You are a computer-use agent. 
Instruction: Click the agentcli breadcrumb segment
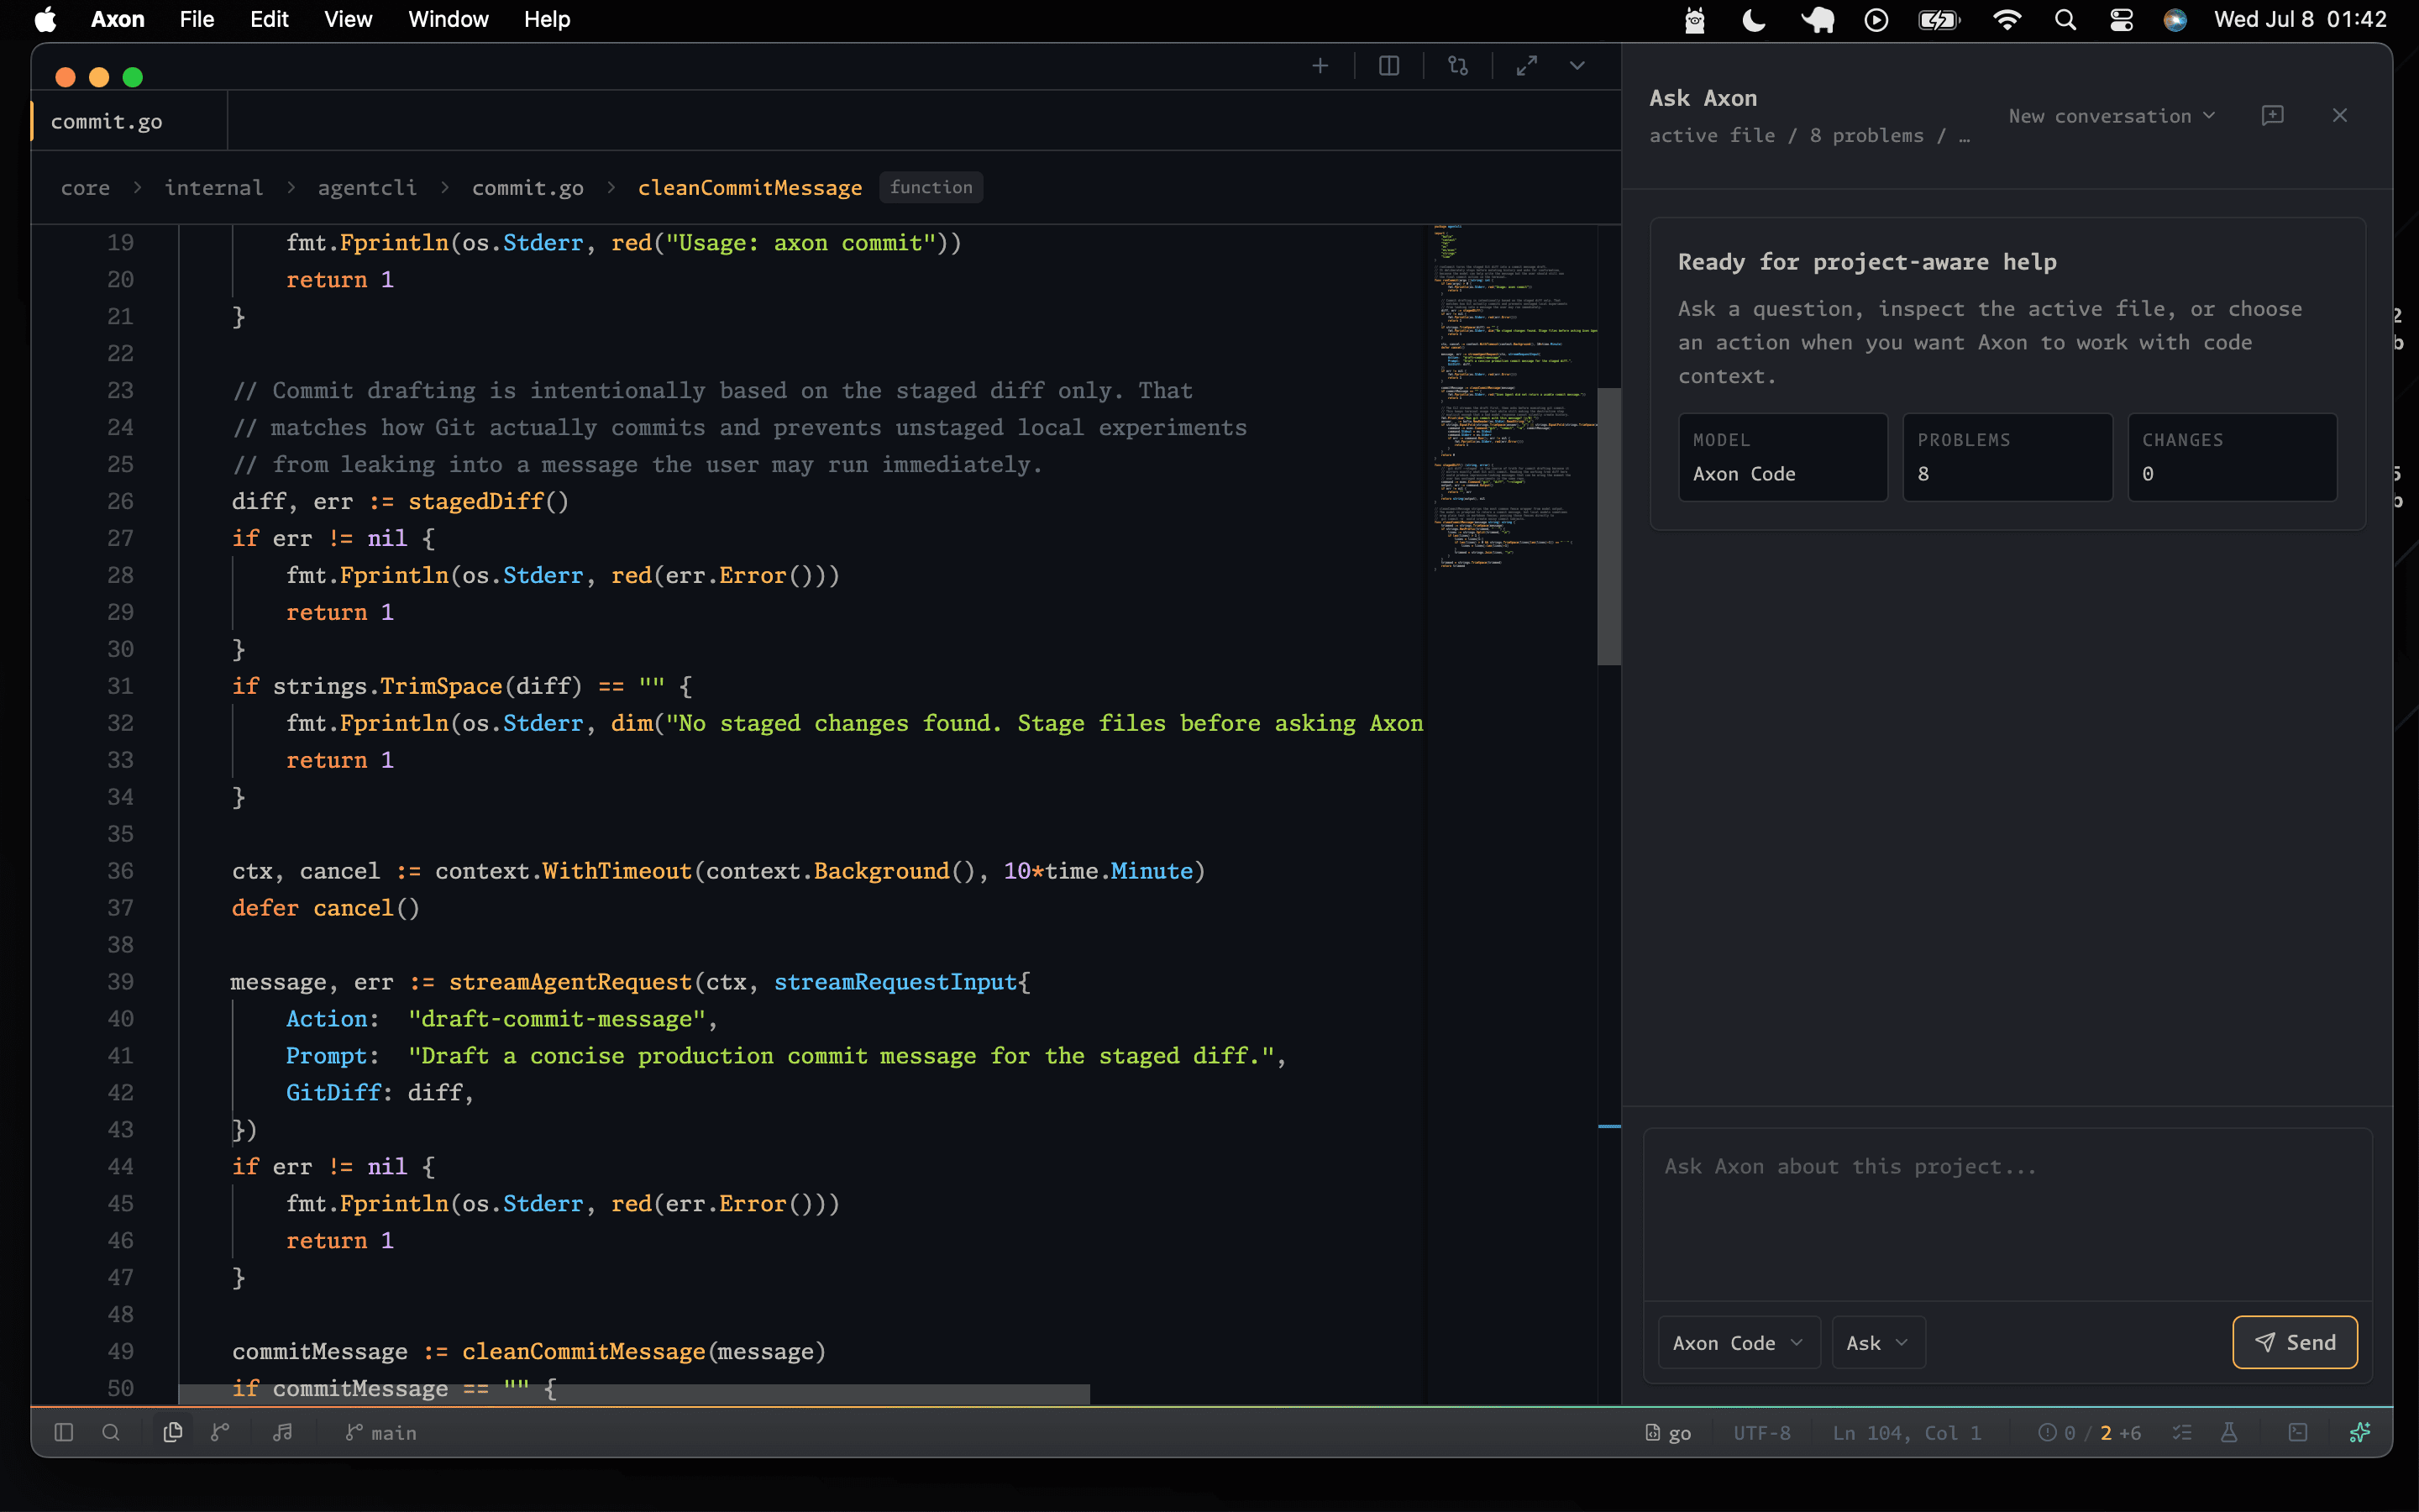point(367,187)
